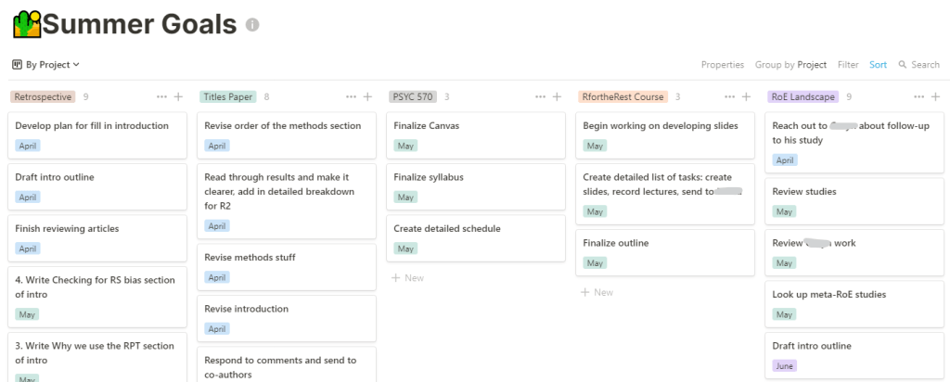Click plus icon in RoE Landscape header

pos(935,96)
